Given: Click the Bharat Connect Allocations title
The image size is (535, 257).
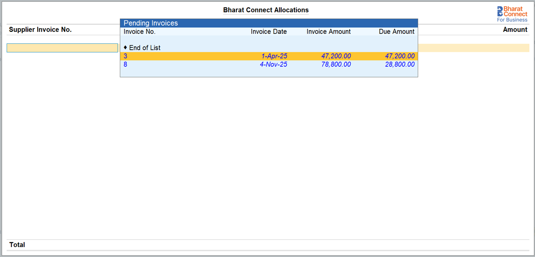Looking at the screenshot, I should 266,10.
